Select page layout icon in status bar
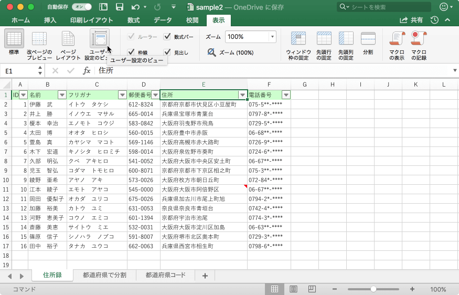The height and width of the screenshot is (295, 459). [293, 289]
